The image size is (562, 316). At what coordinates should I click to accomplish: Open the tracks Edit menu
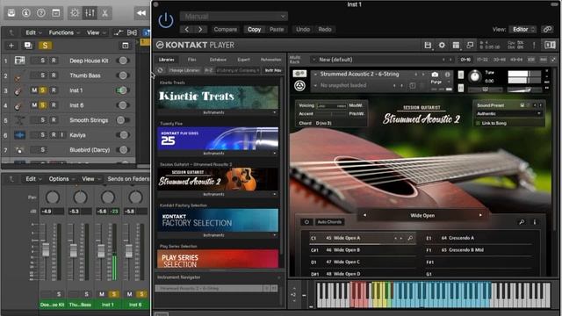[x=33, y=32]
